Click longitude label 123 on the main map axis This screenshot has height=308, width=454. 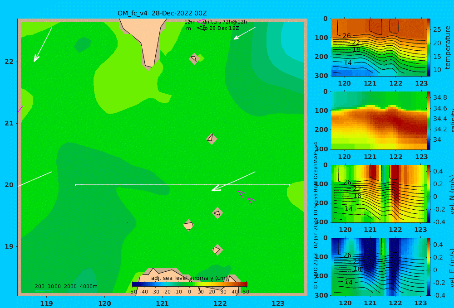pos(278,303)
